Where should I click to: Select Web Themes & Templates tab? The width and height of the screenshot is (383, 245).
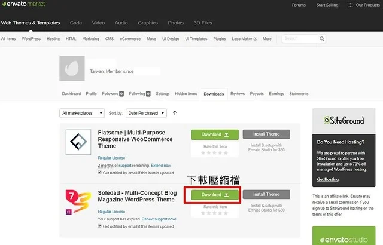[31, 23]
